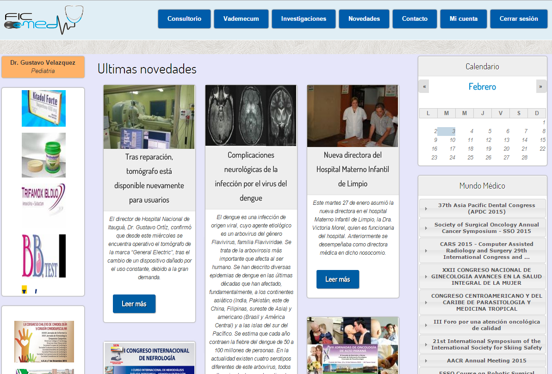
Task: Expand AACR Annual Meeting 2015
Action: (x=482, y=360)
